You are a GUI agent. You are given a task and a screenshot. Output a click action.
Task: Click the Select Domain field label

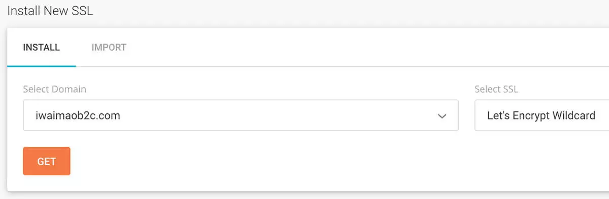tap(55, 89)
